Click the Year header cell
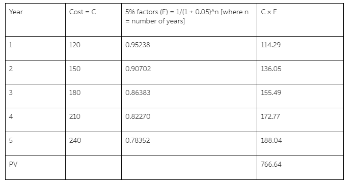The width and height of the screenshot is (355, 185). click(35, 20)
